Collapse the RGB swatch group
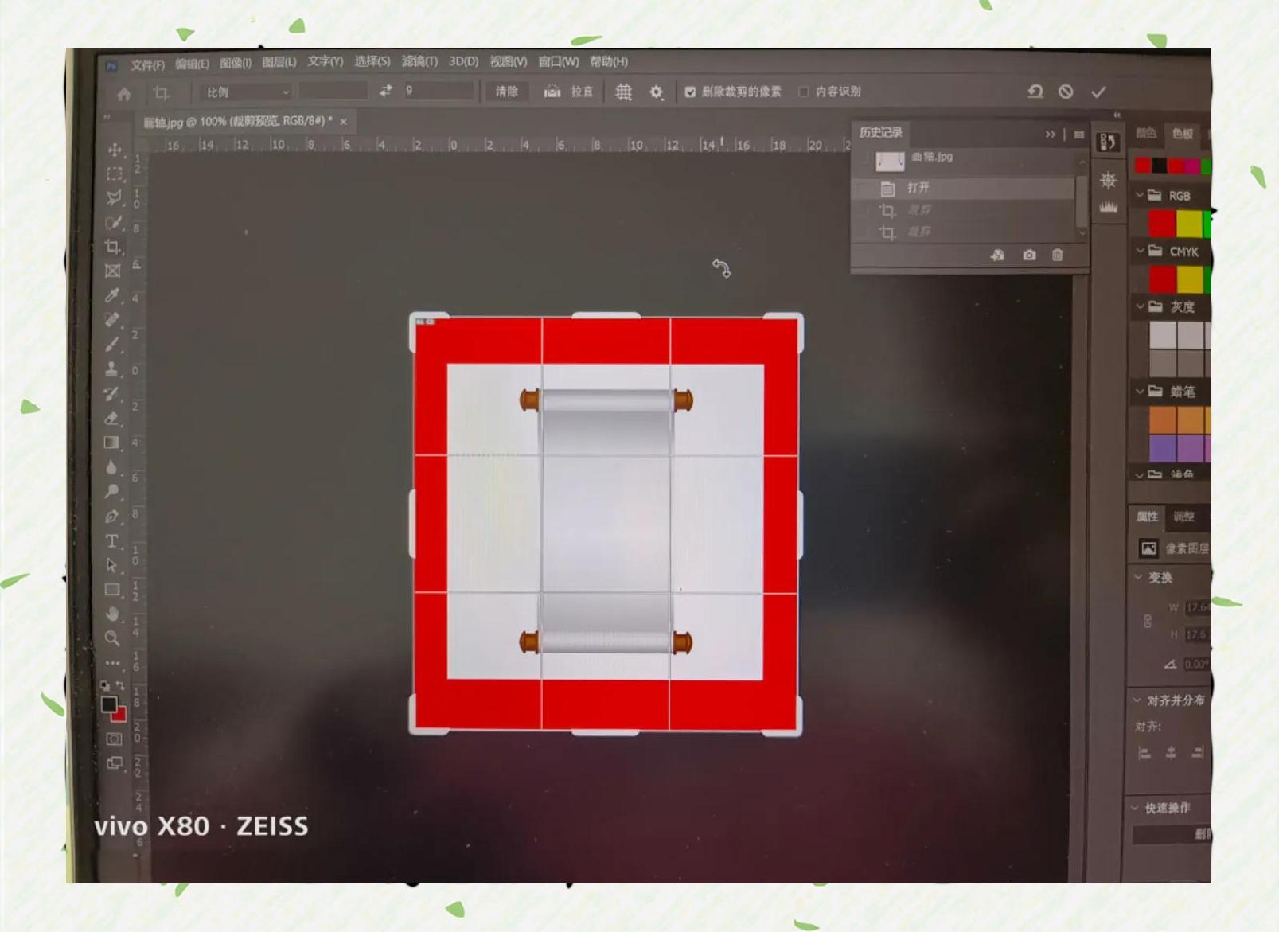Screen dimensions: 1279x932 point(1140,194)
